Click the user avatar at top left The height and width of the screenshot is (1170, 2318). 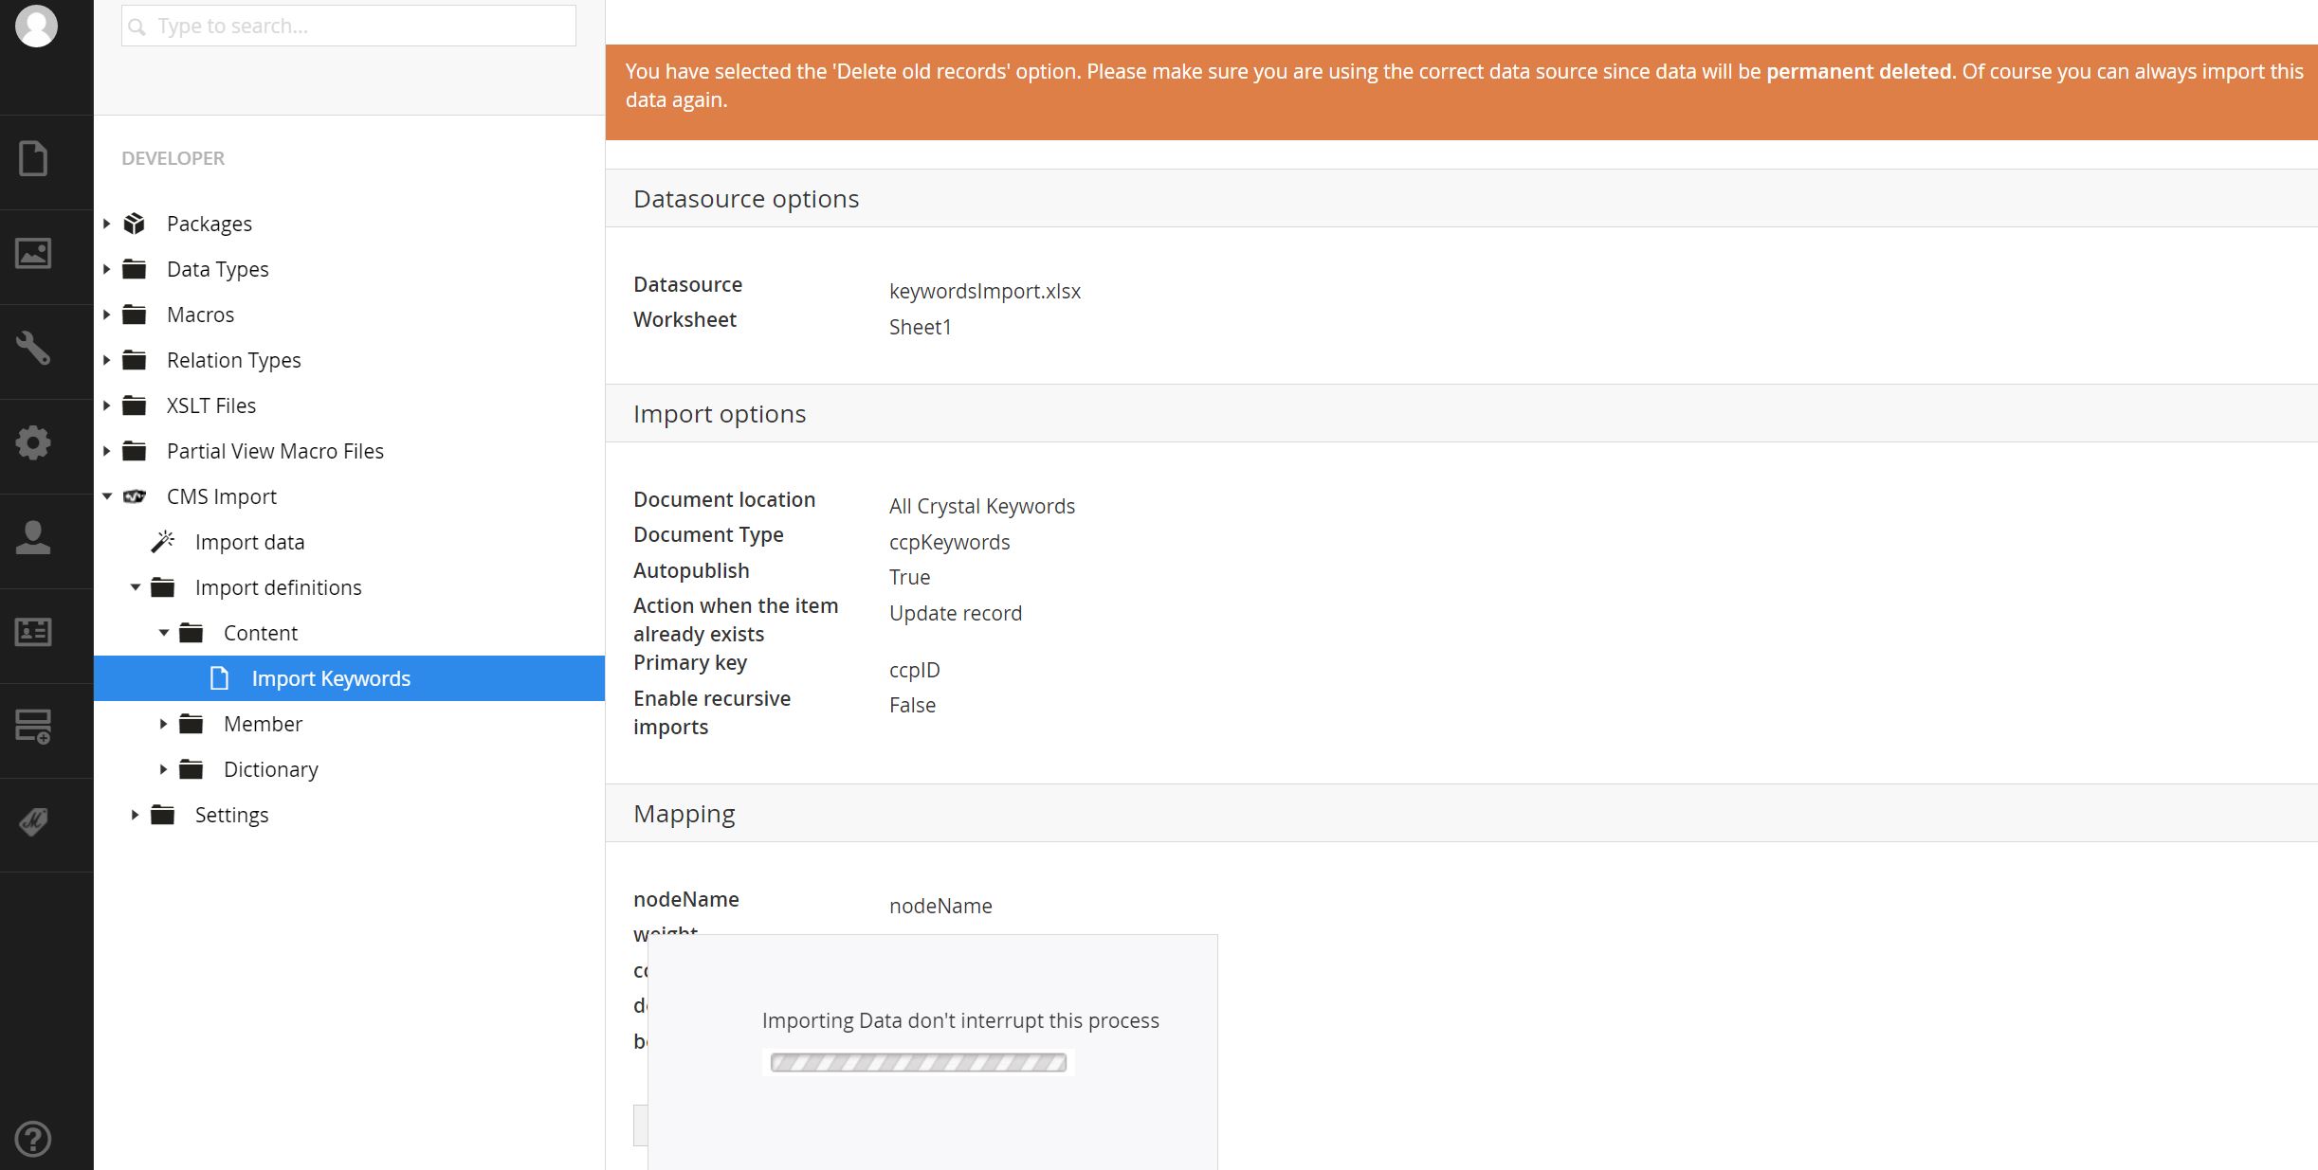coord(36,26)
